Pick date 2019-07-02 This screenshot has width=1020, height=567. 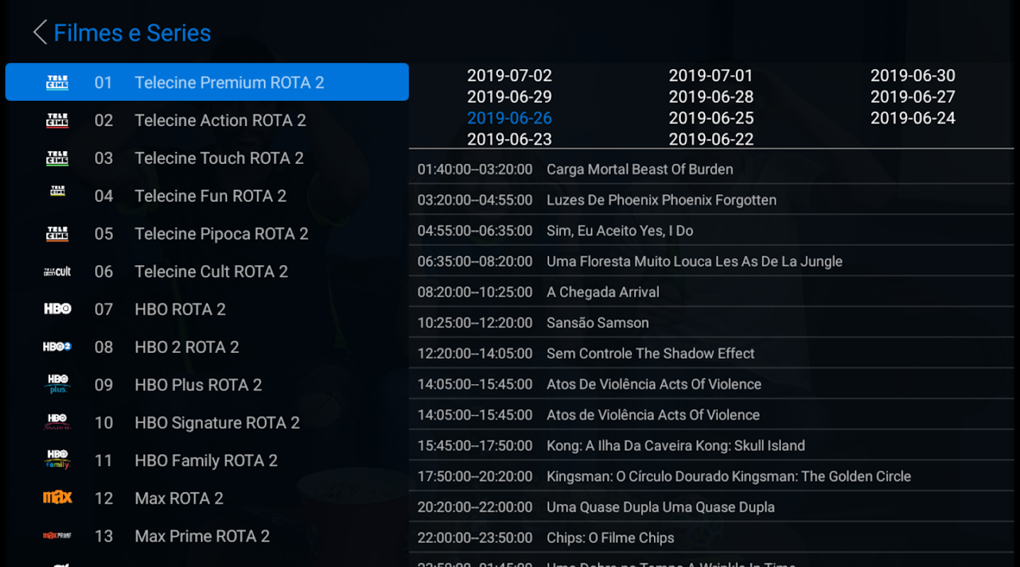coord(509,75)
